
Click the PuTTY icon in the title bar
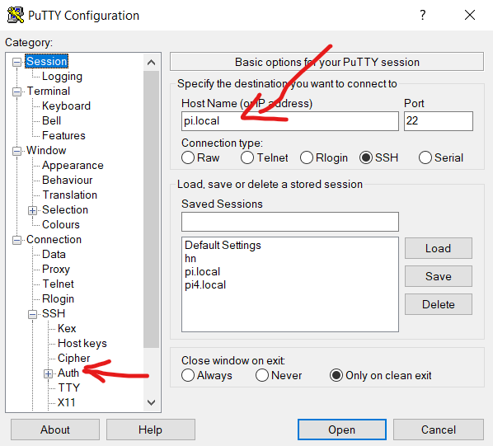click(x=16, y=15)
